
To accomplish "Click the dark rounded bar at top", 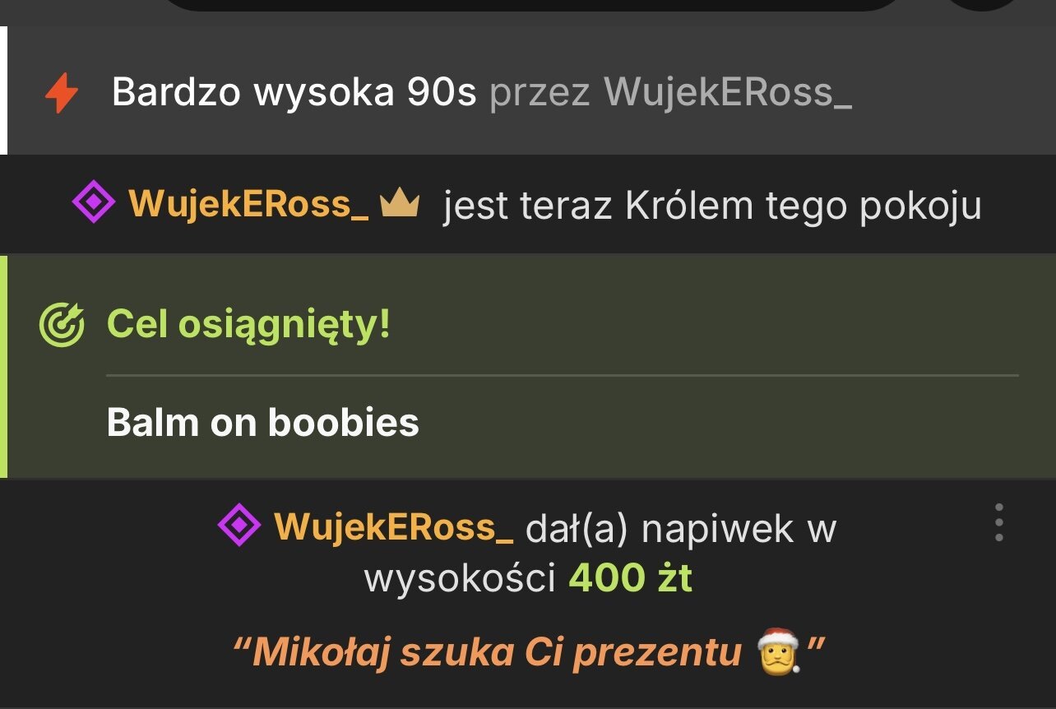I will 533,5.
